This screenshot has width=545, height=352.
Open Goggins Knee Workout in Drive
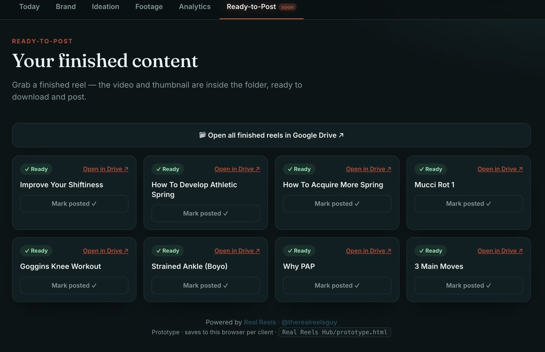pyautogui.click(x=106, y=251)
